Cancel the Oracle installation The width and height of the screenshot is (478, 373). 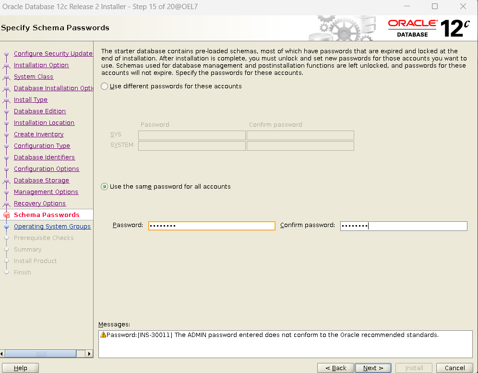coord(454,368)
